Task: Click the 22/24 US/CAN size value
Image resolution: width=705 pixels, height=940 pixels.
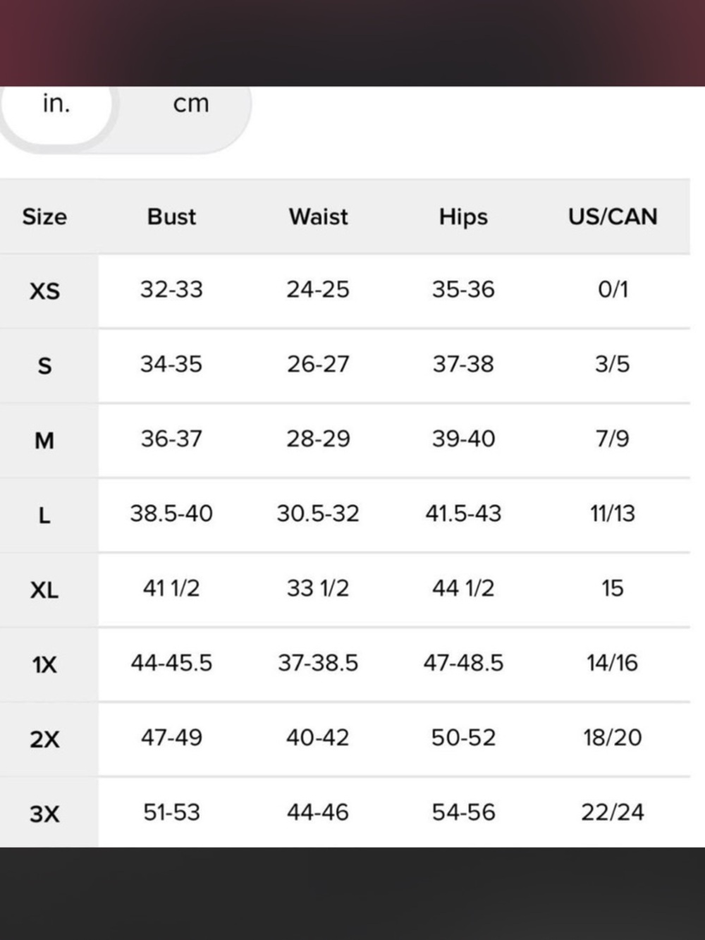Action: click(613, 812)
